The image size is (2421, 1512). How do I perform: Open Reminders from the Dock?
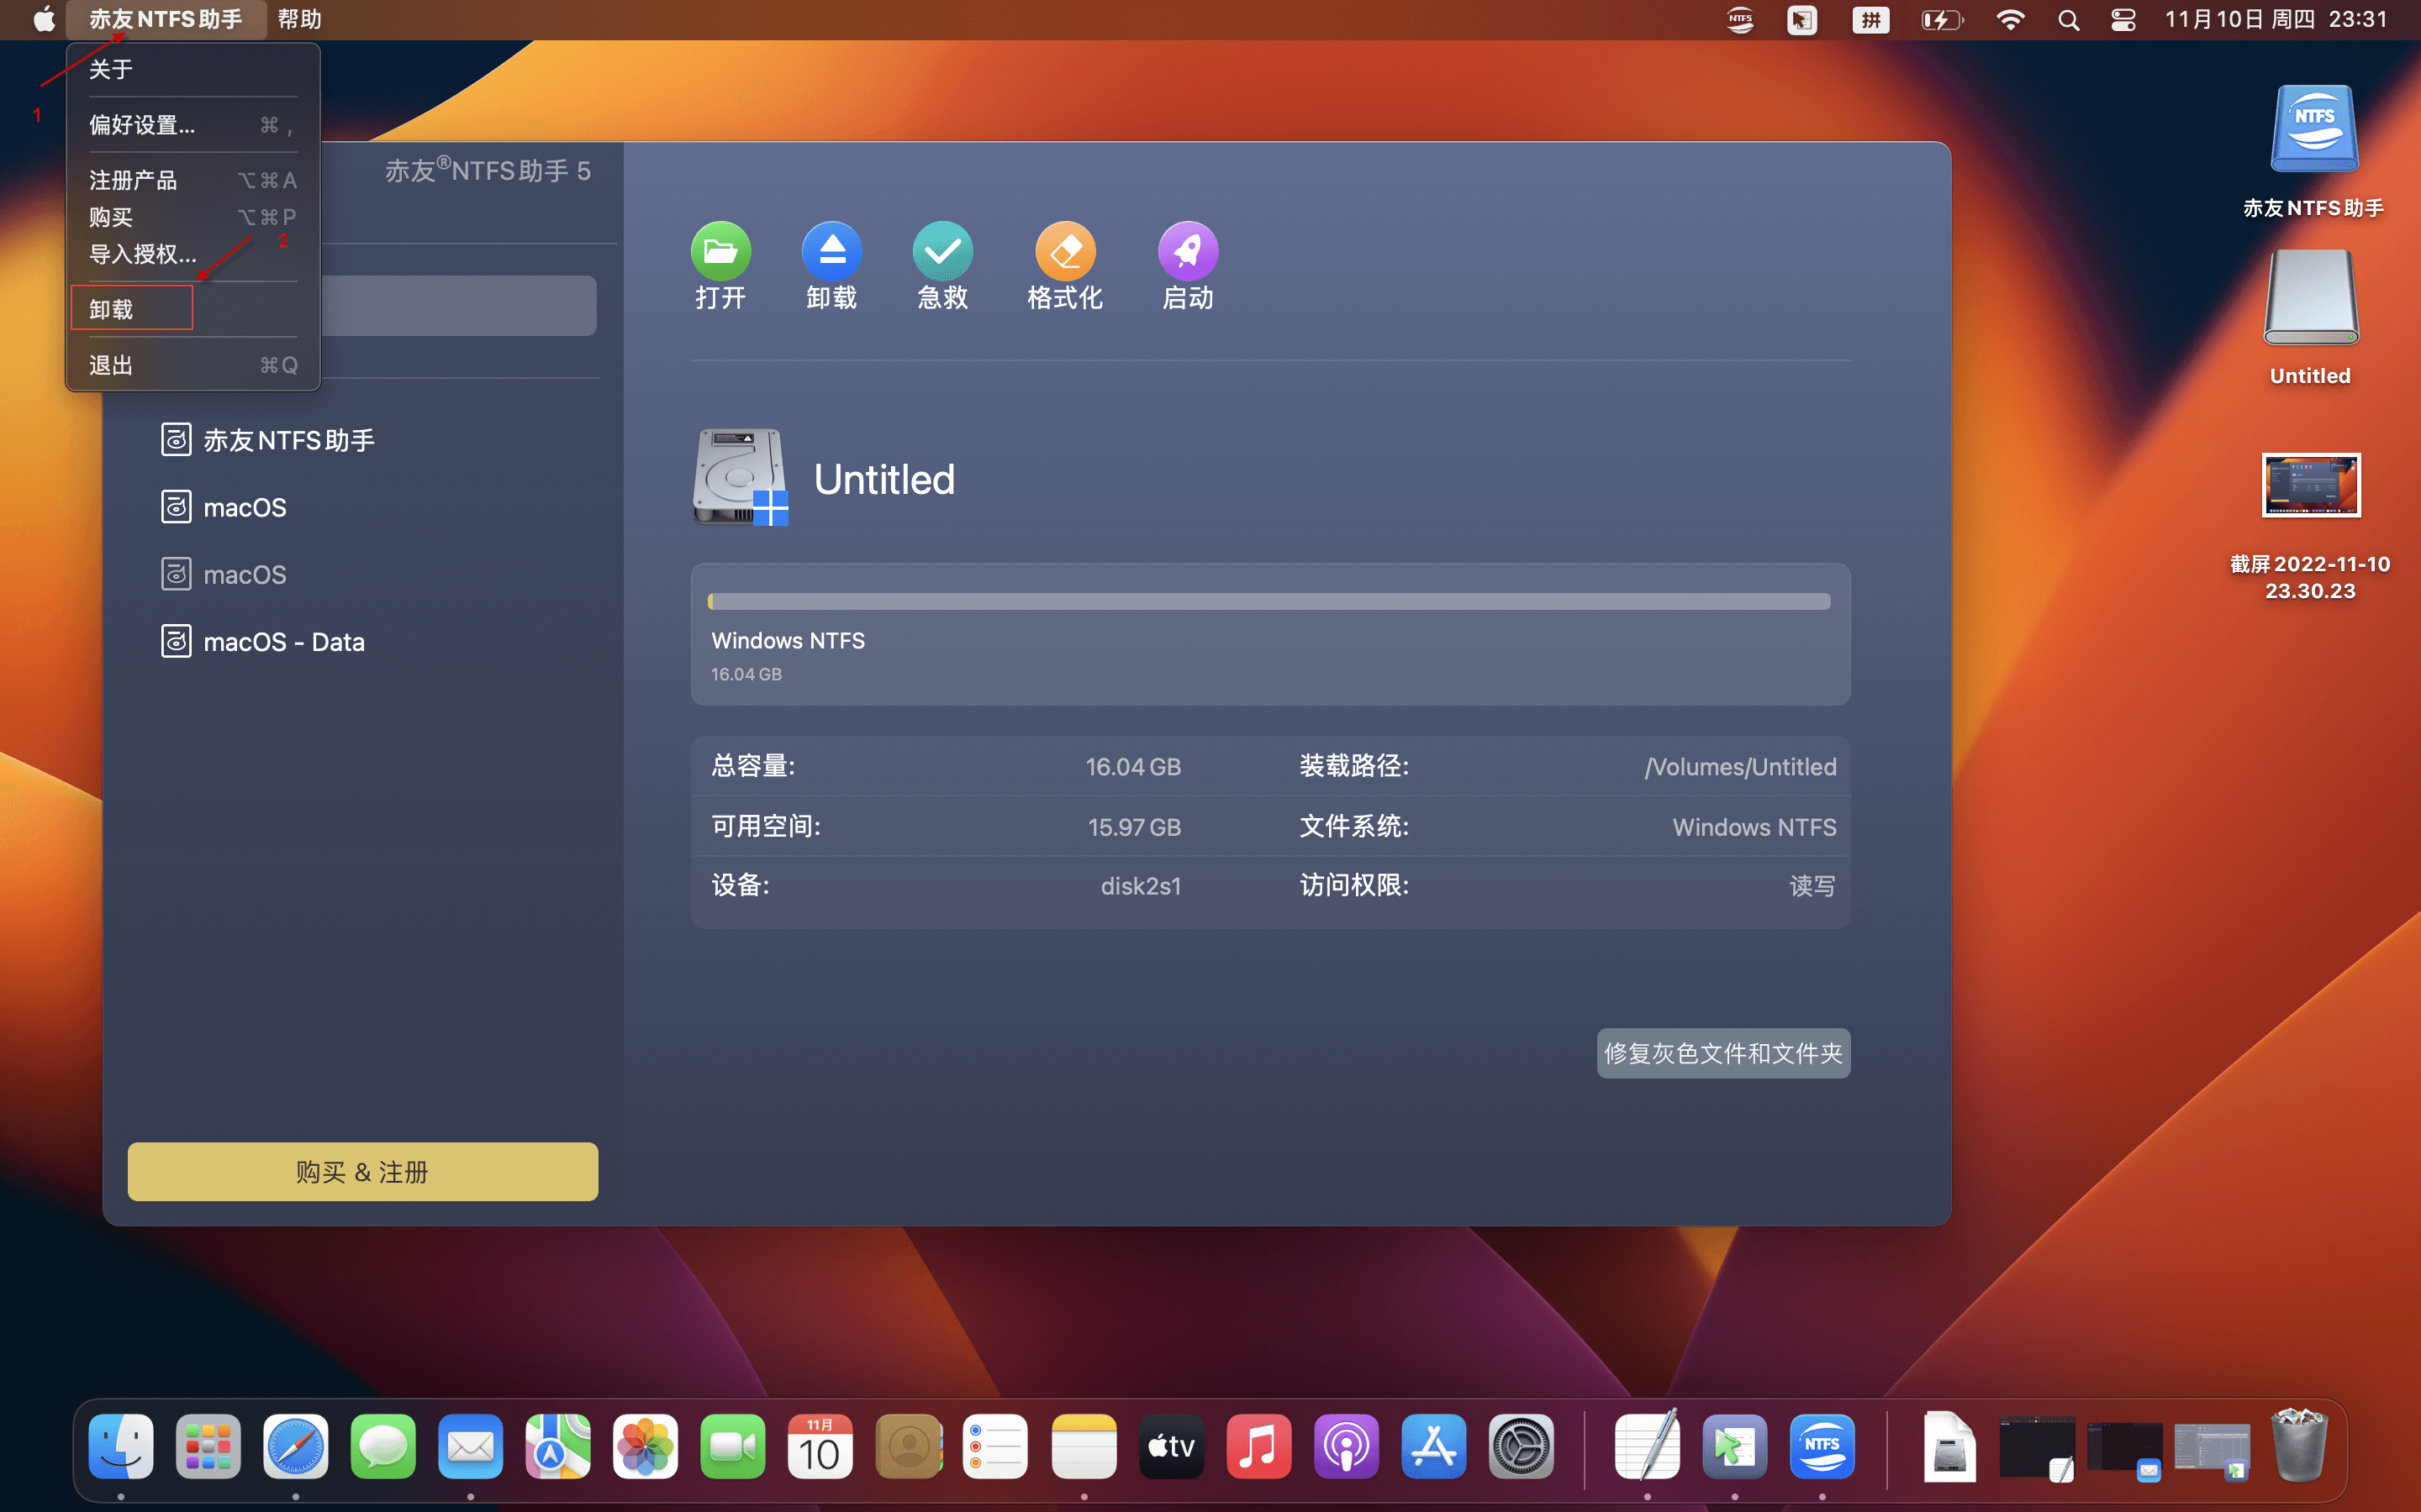995,1446
